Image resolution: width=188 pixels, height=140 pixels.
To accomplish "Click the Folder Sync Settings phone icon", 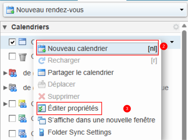I will coord(41,133).
